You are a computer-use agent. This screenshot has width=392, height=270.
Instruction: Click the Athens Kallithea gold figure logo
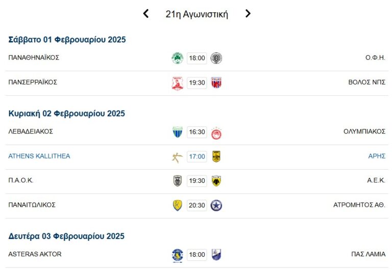pyautogui.click(x=177, y=157)
